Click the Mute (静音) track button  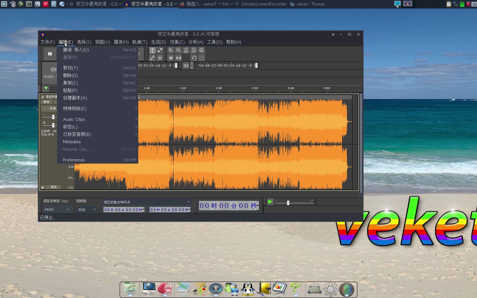[x=47, y=102]
